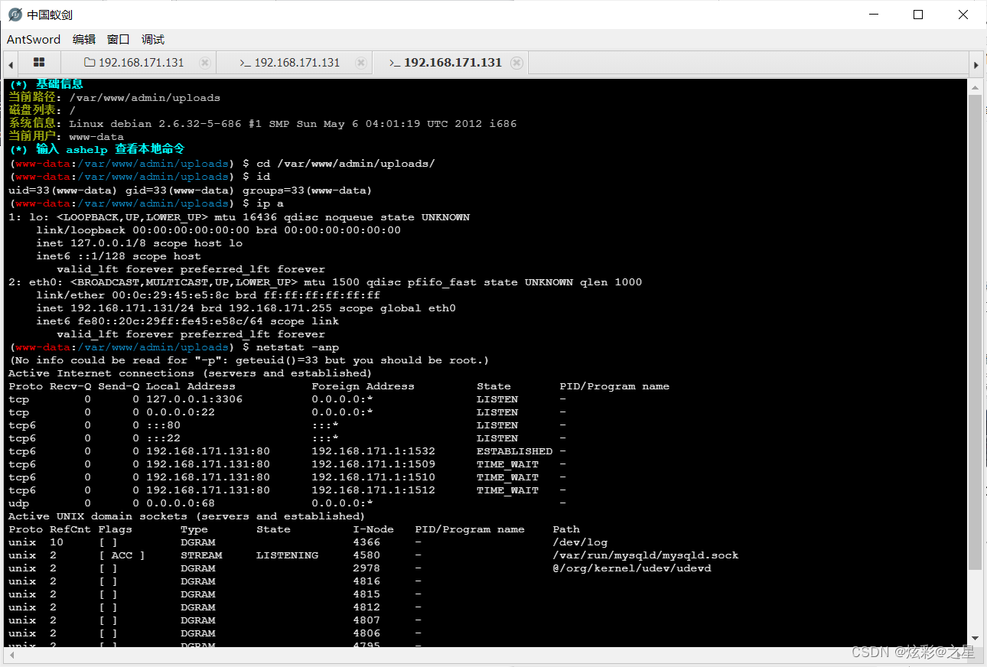Click the '磁盘列表' label

click(x=32, y=111)
